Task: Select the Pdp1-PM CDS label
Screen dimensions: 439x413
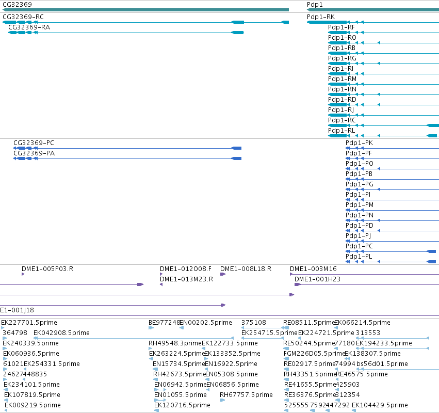Action: point(360,205)
